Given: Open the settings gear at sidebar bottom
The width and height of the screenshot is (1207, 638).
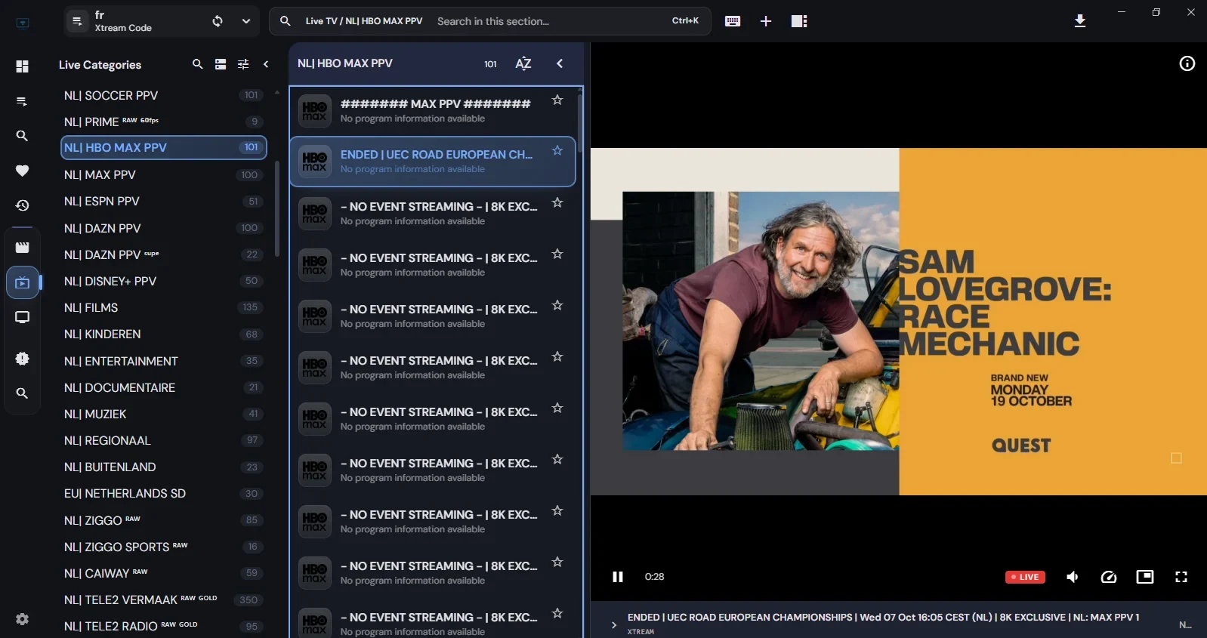Looking at the screenshot, I should 23,619.
